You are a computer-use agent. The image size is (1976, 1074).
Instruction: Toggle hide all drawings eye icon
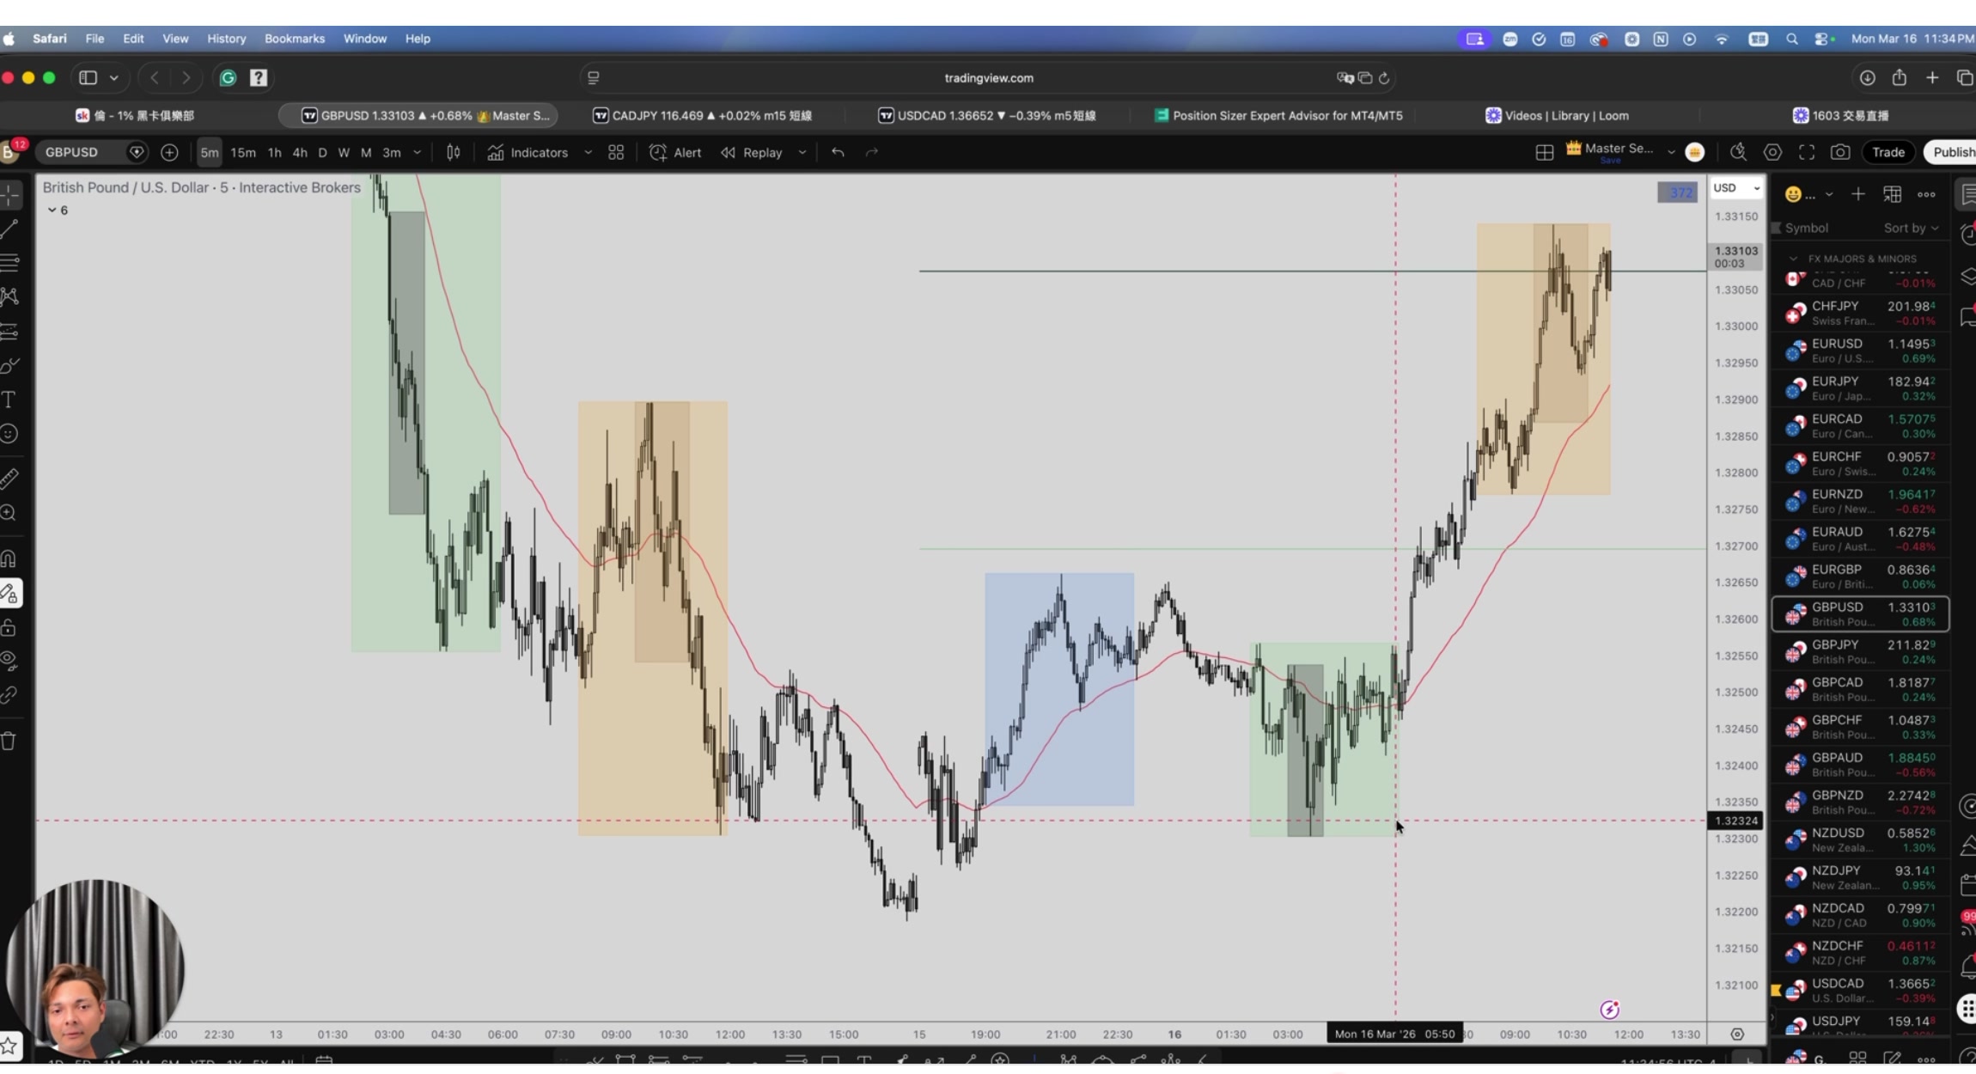tap(9, 661)
